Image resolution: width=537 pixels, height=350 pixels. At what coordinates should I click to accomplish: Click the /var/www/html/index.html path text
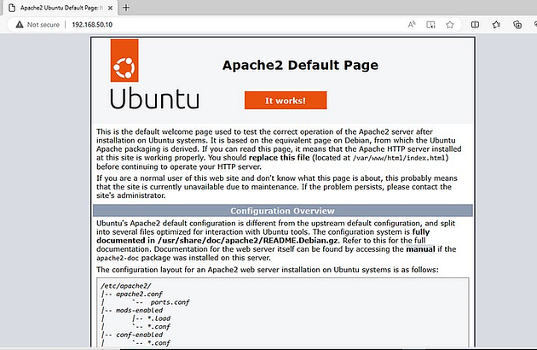[x=399, y=158]
